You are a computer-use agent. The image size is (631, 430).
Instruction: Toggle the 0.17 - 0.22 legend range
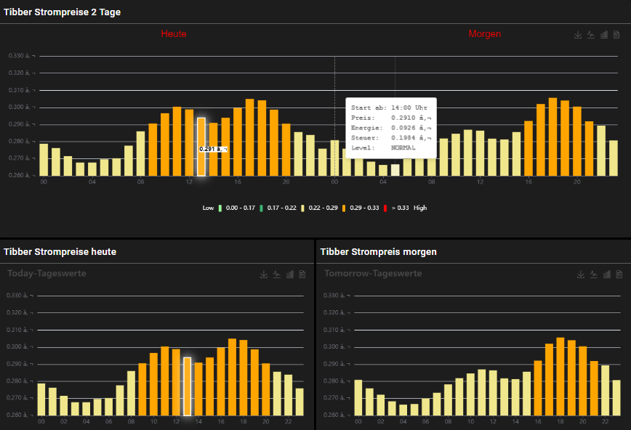point(278,208)
